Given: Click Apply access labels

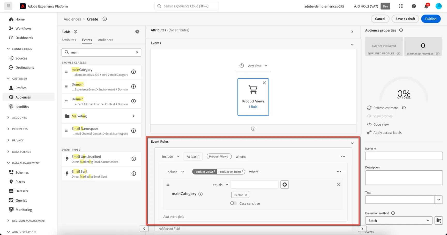Looking at the screenshot, I should [x=384, y=133].
